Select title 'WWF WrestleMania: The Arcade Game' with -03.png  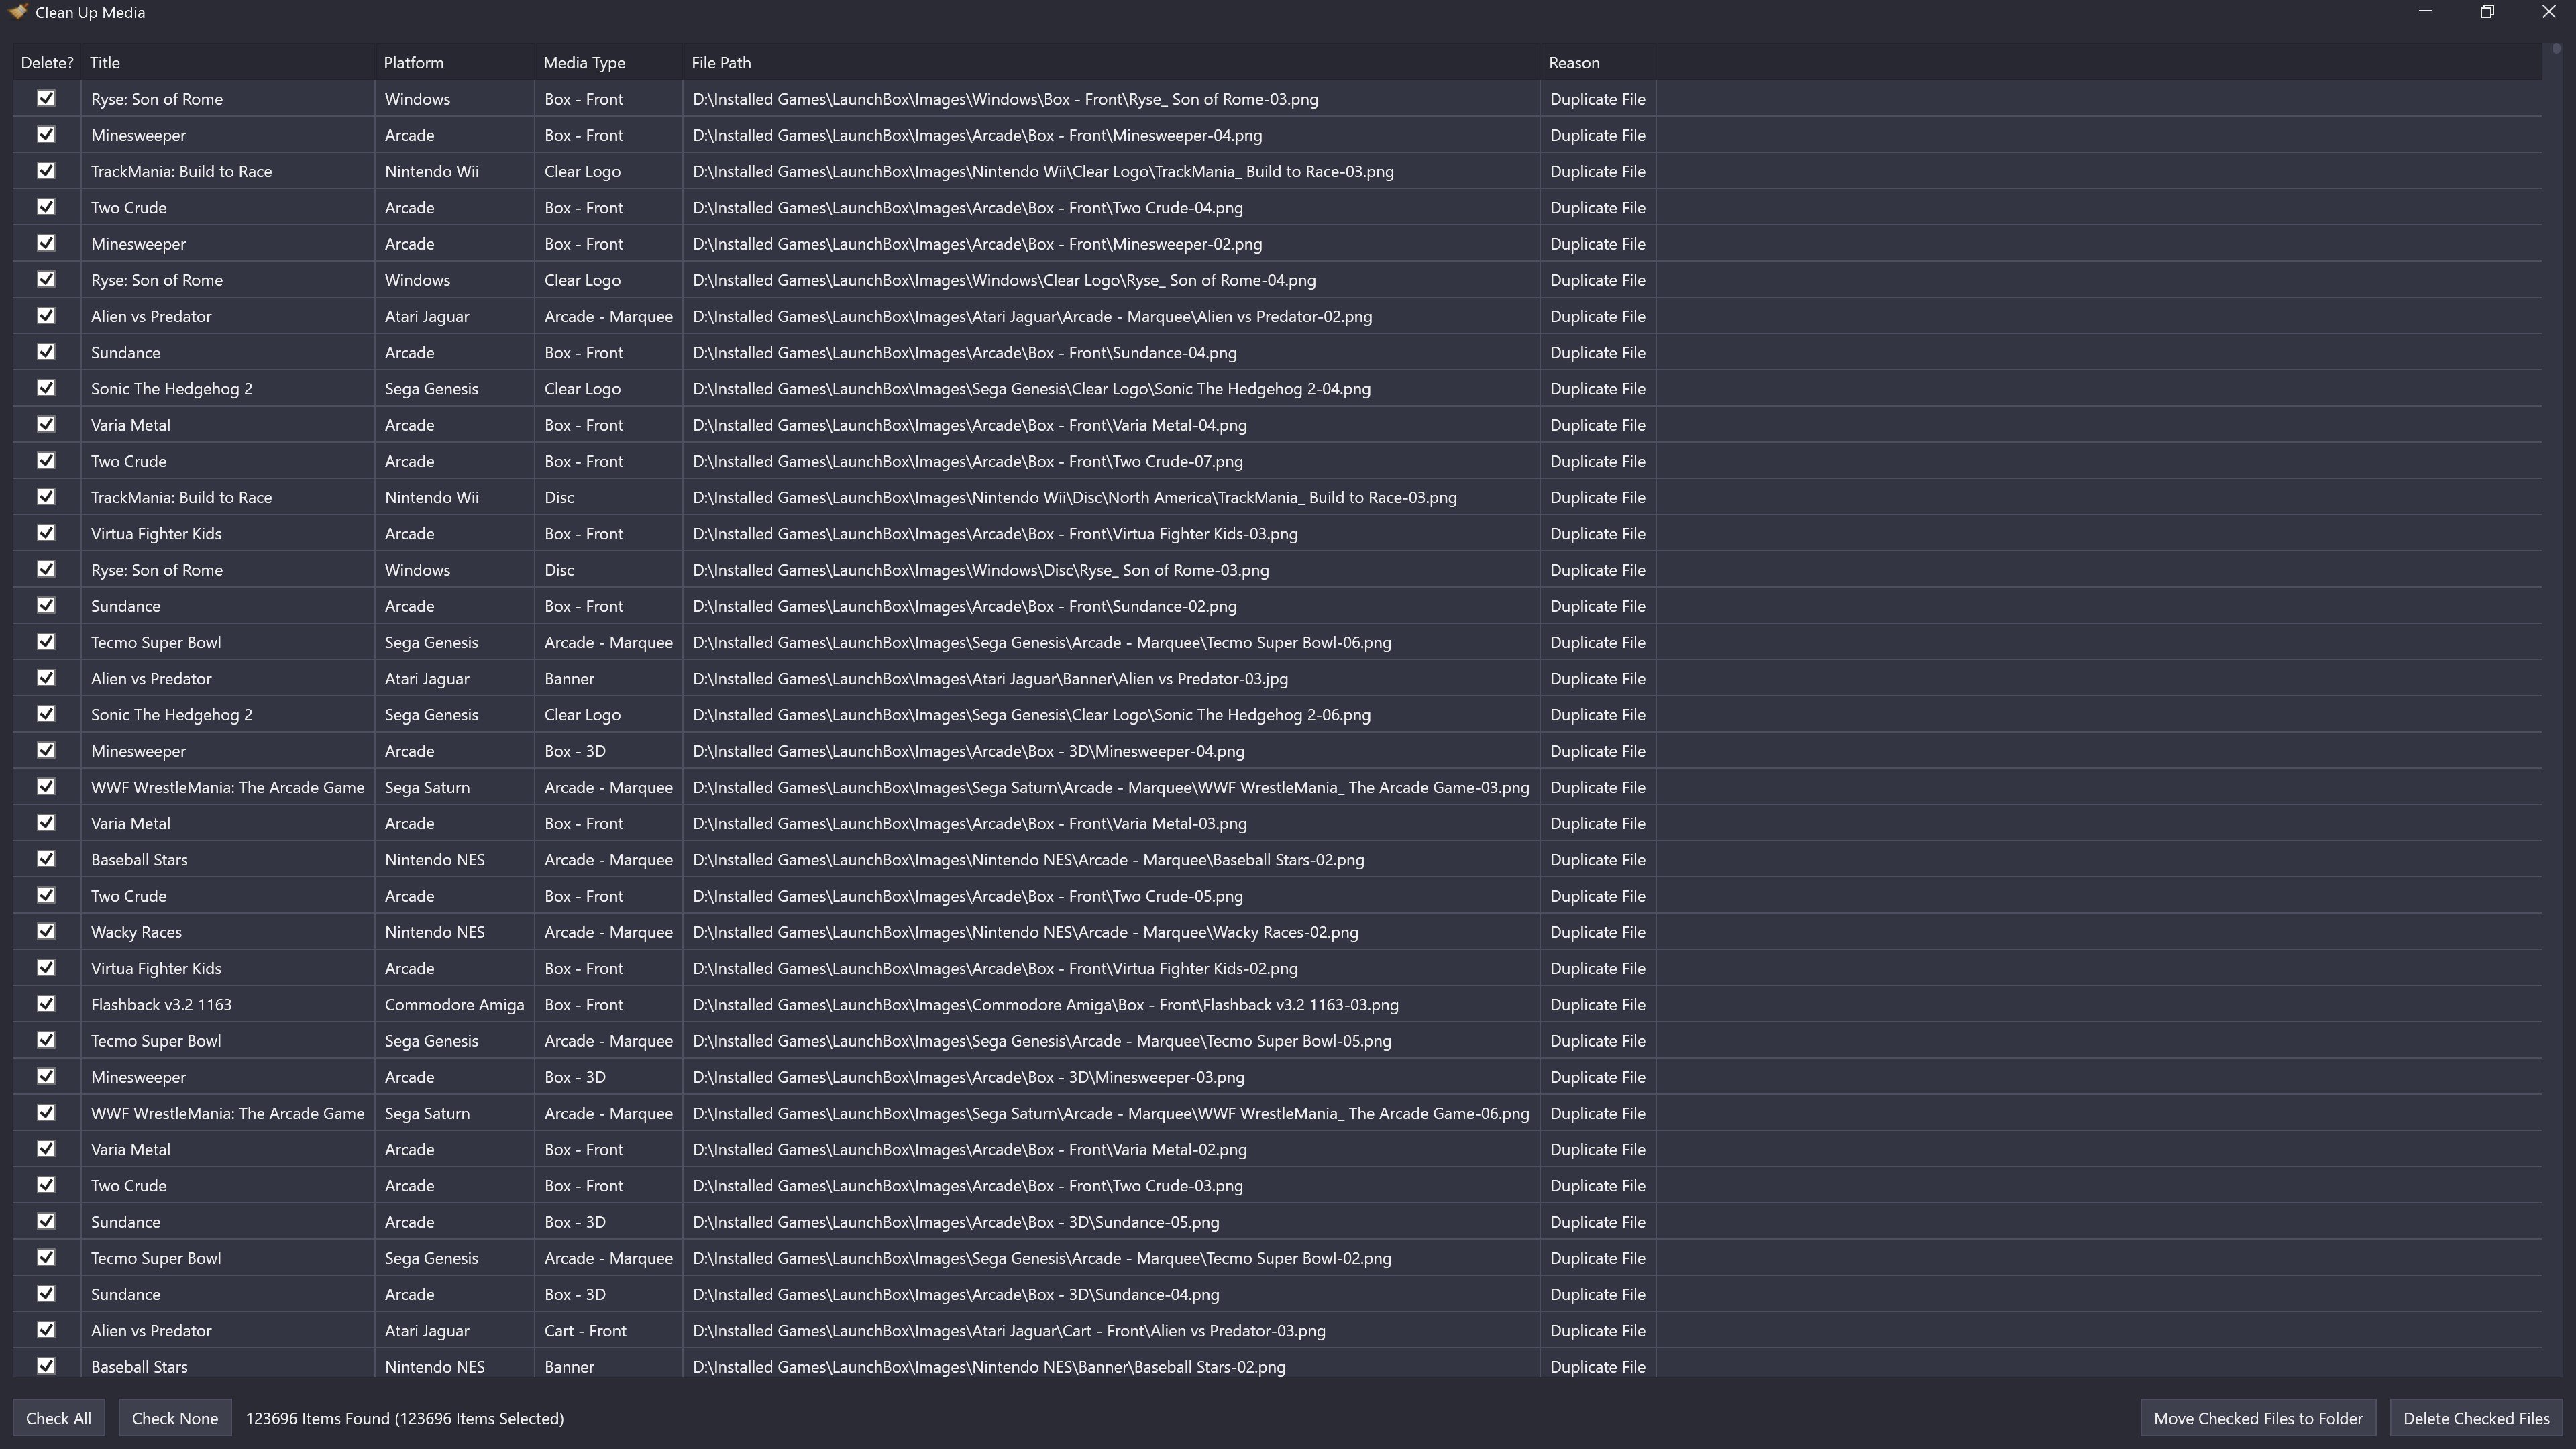click(x=227, y=787)
